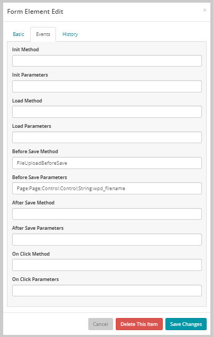The width and height of the screenshot is (213, 337).
Task: Click the On Click Method input
Action: pos(107,265)
